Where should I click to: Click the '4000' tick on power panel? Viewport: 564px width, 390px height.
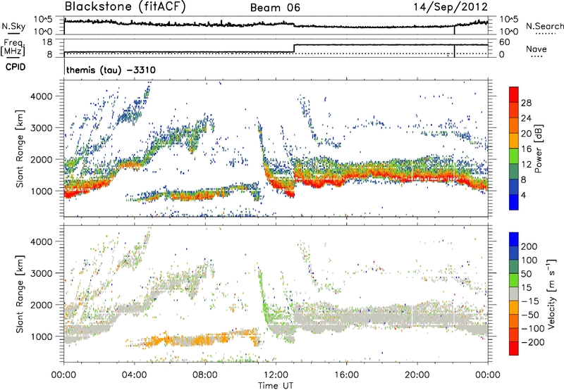point(42,96)
